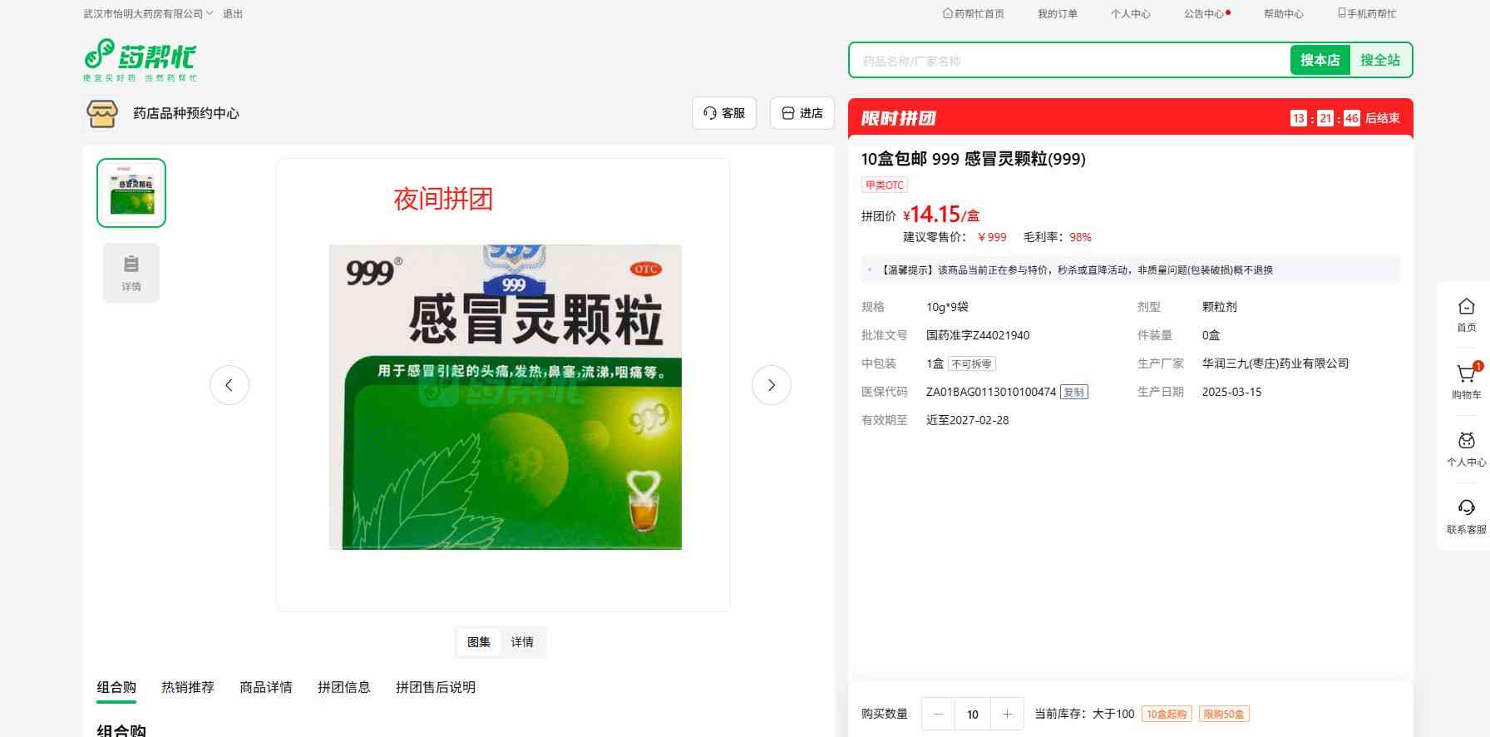The height and width of the screenshot is (737, 1490).
Task: Open the 商品详情 tab
Action: tap(266, 687)
